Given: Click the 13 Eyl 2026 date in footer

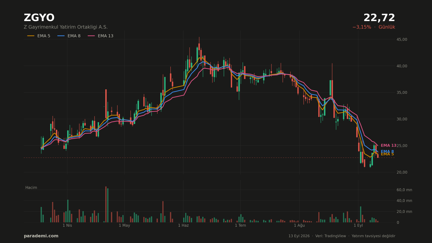Looking at the screenshot, I should [299, 236].
